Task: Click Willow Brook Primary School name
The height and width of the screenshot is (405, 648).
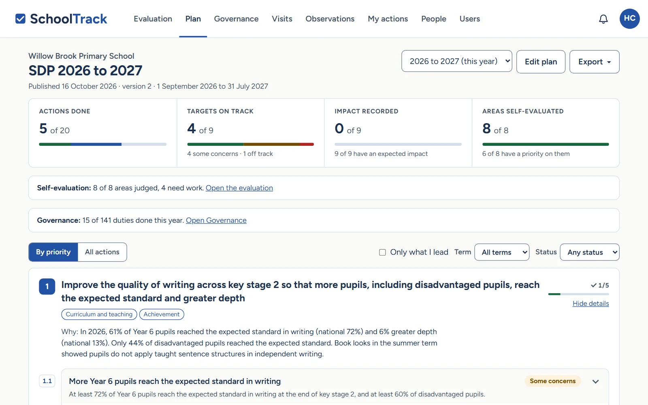Action: point(81,56)
